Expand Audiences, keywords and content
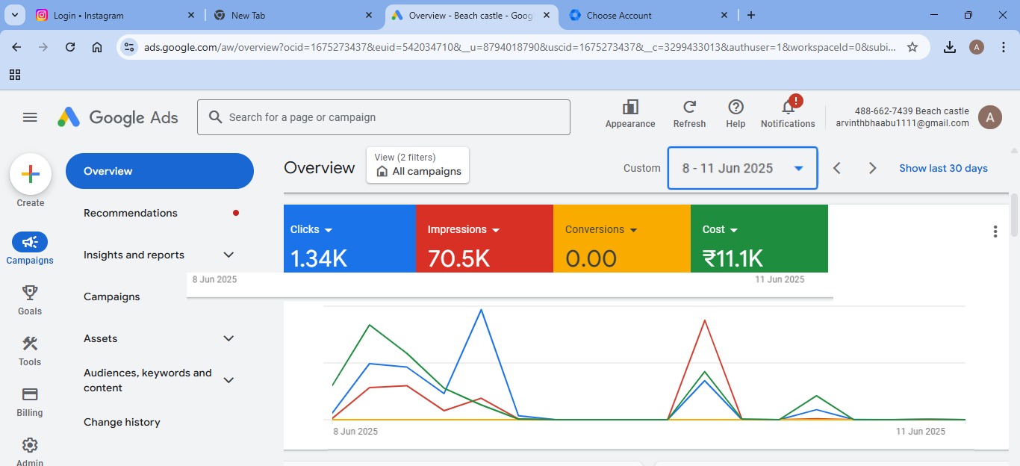The height and width of the screenshot is (466, 1020). pyautogui.click(x=228, y=380)
